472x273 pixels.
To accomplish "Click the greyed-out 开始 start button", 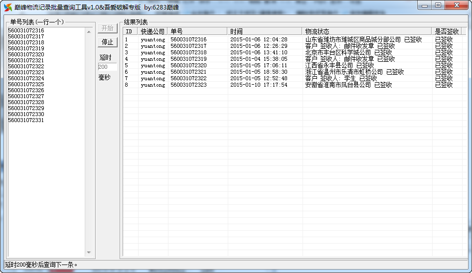I will point(108,28).
